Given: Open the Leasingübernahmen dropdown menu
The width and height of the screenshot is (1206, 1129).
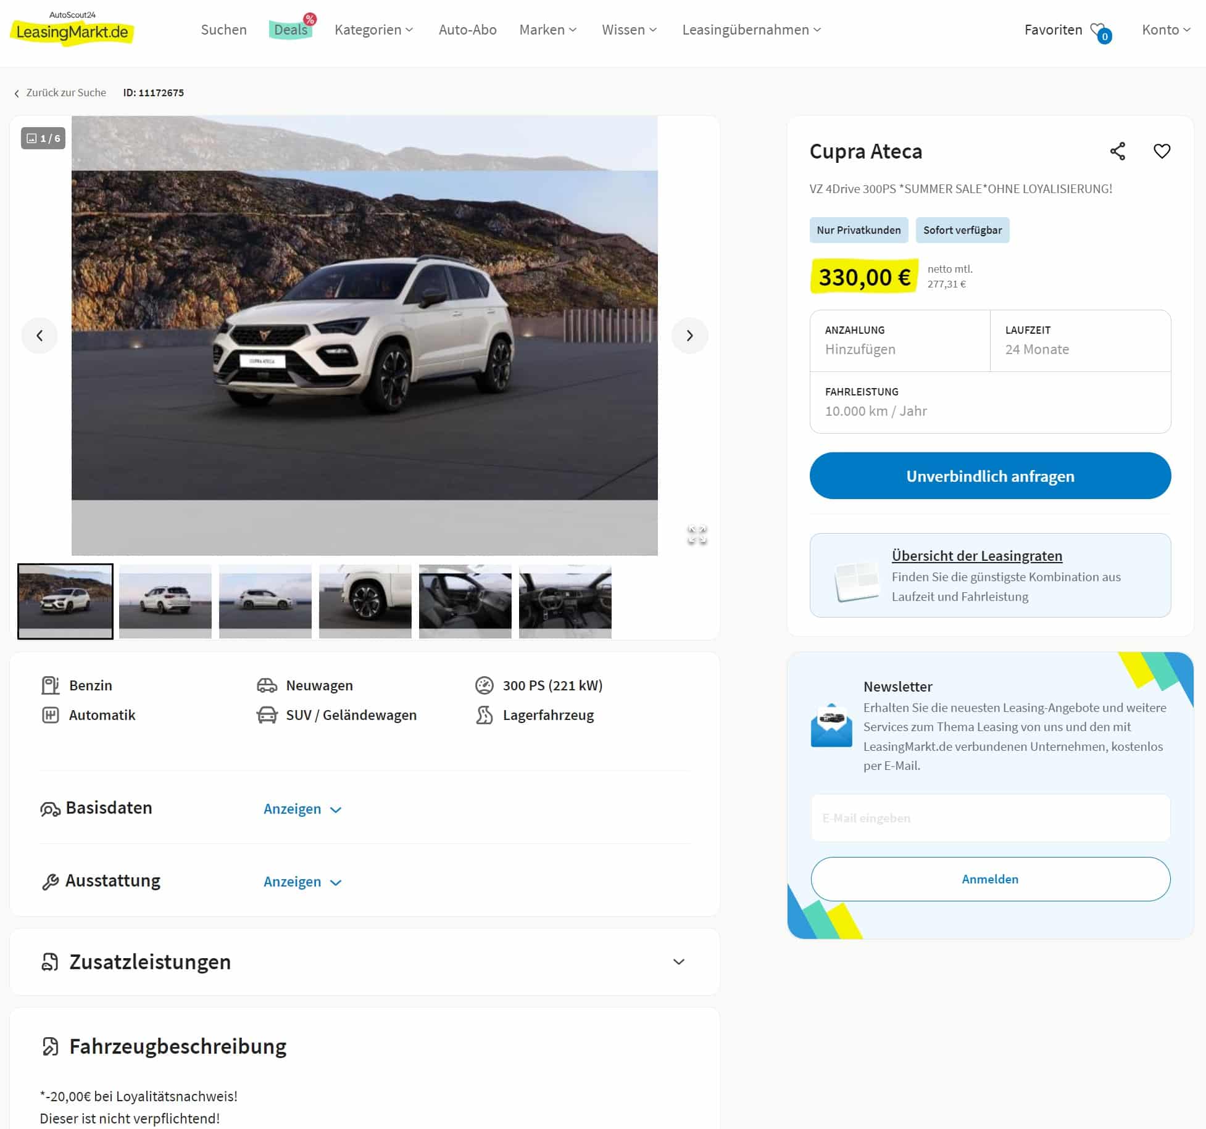Looking at the screenshot, I should [752, 30].
